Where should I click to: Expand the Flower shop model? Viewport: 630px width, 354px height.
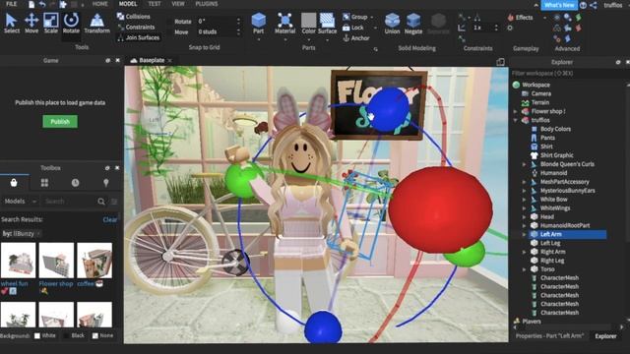point(516,111)
